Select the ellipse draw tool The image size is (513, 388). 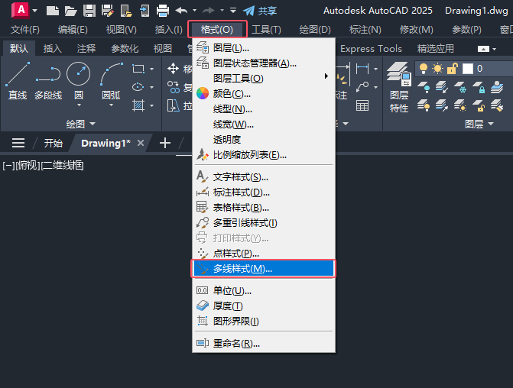tap(138, 87)
